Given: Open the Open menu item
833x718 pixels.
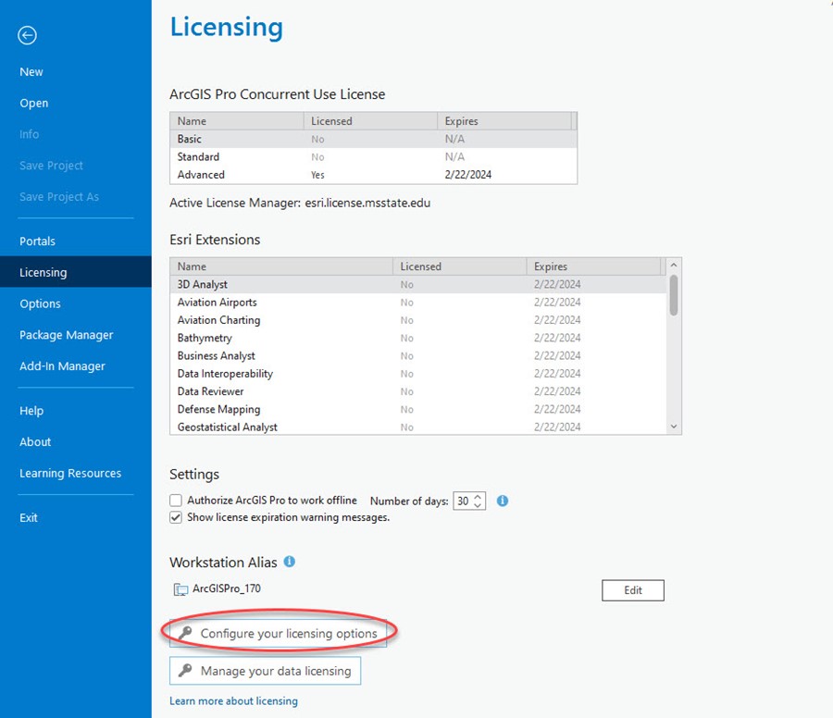Looking at the screenshot, I should (34, 103).
